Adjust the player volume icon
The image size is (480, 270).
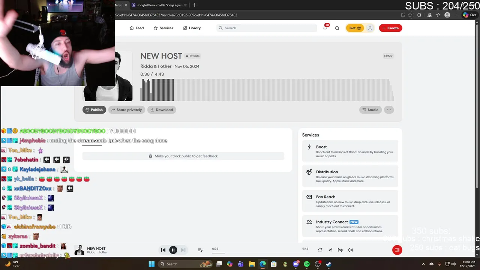tap(350, 250)
